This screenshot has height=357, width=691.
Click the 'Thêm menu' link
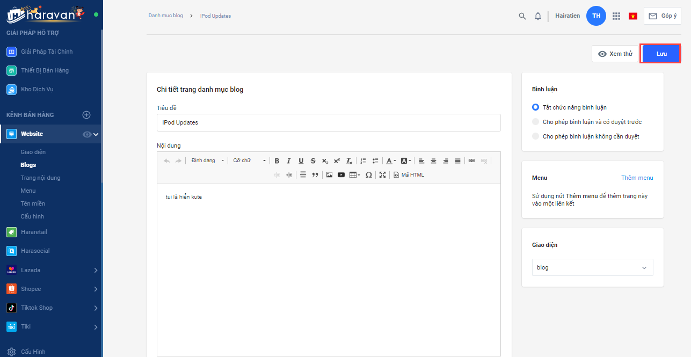(637, 178)
